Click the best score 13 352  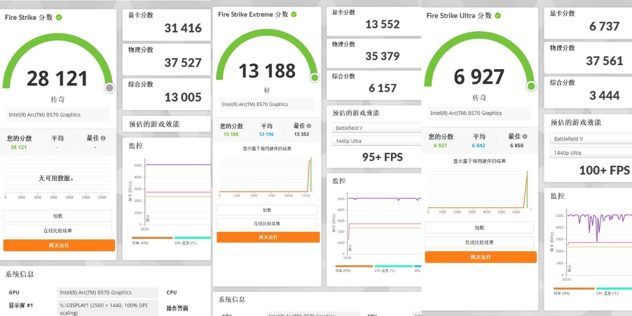click(302, 134)
